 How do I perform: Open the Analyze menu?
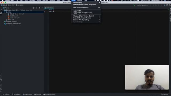click(x=45, y=1)
